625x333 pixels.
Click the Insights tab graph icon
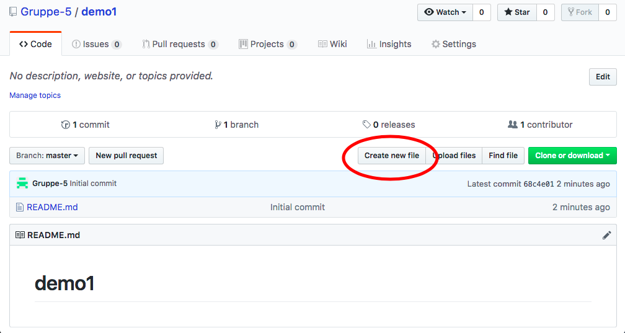pyautogui.click(x=371, y=44)
